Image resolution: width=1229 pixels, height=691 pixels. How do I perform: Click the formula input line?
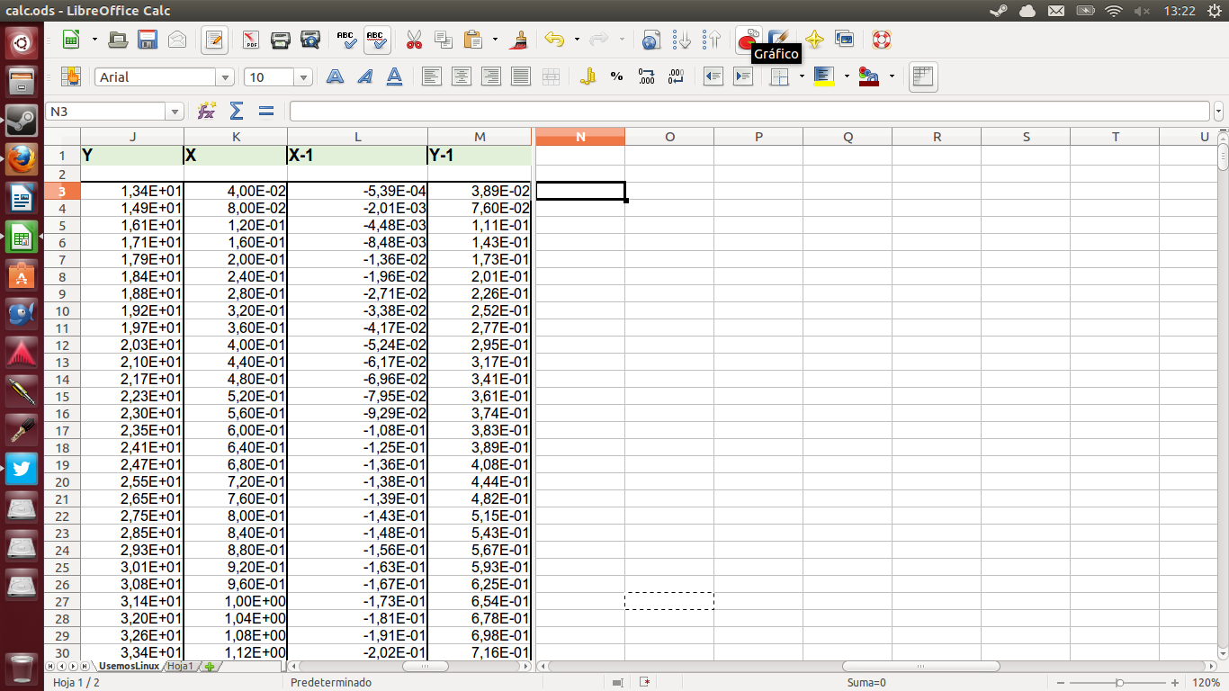[749, 112]
